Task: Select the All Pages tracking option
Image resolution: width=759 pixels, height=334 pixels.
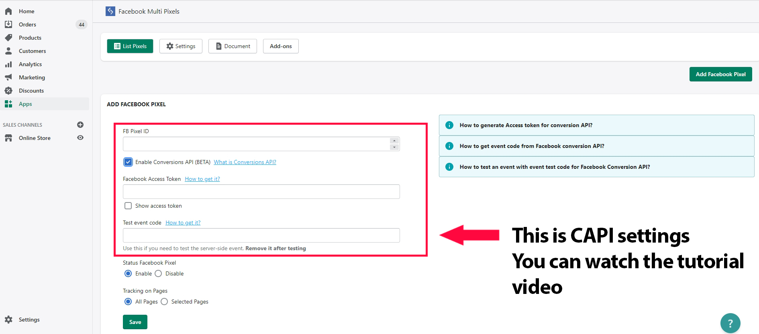Action: (128, 302)
